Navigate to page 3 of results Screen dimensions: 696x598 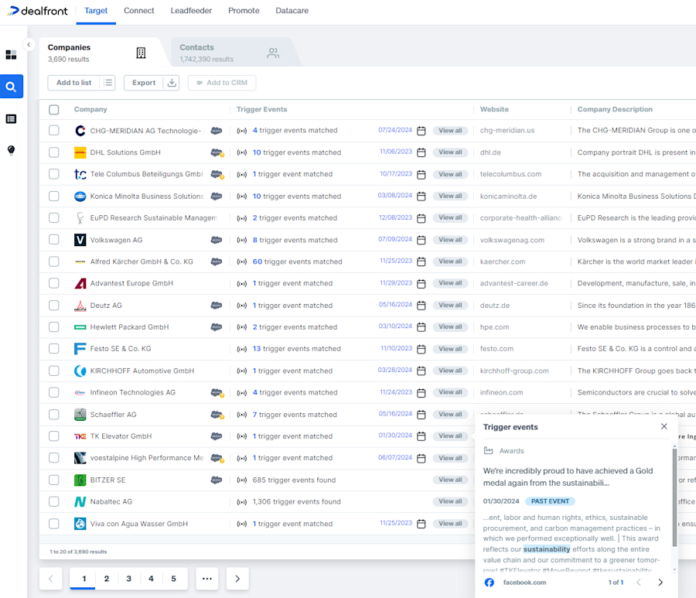pyautogui.click(x=128, y=578)
